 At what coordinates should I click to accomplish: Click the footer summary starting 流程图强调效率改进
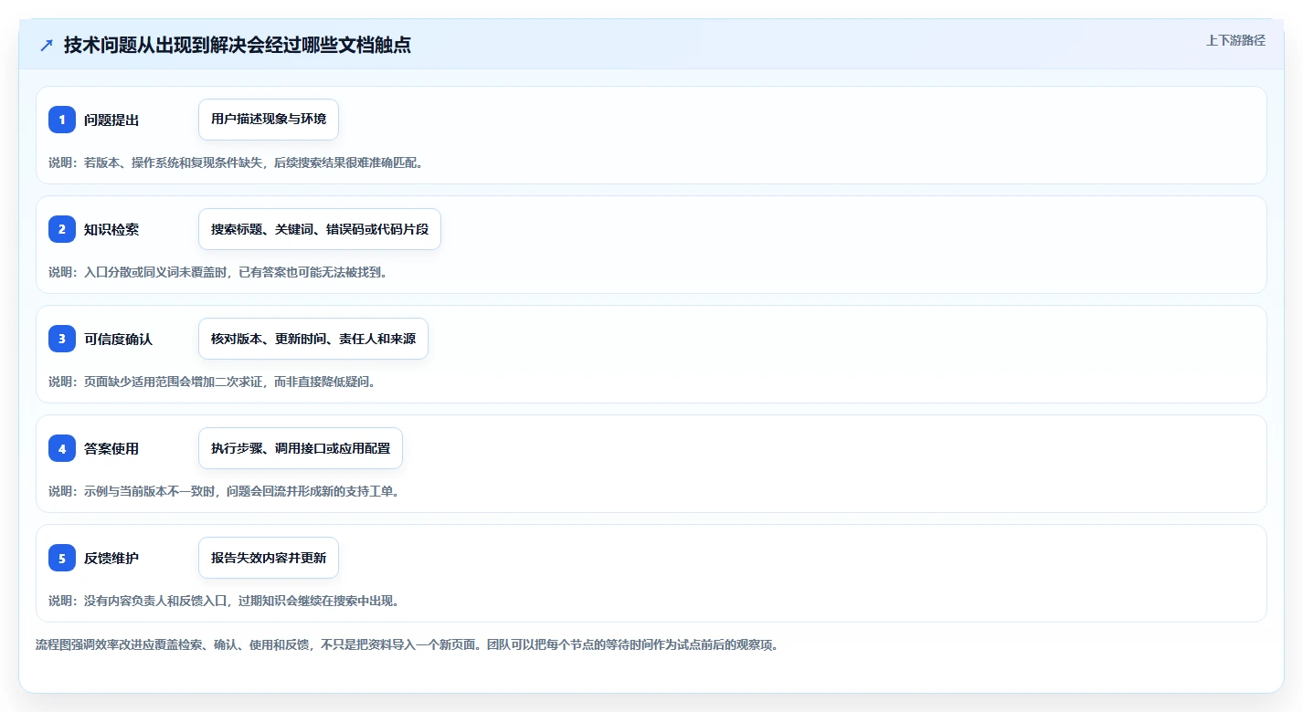coord(408,644)
